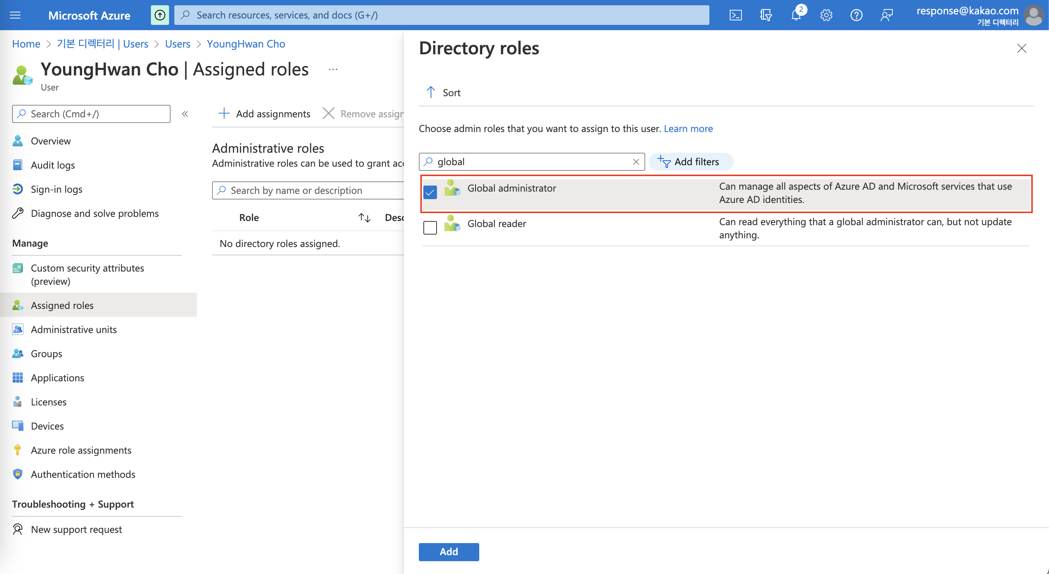The image size is (1049, 574).
Task: Close the Directory roles panel
Action: (1022, 48)
